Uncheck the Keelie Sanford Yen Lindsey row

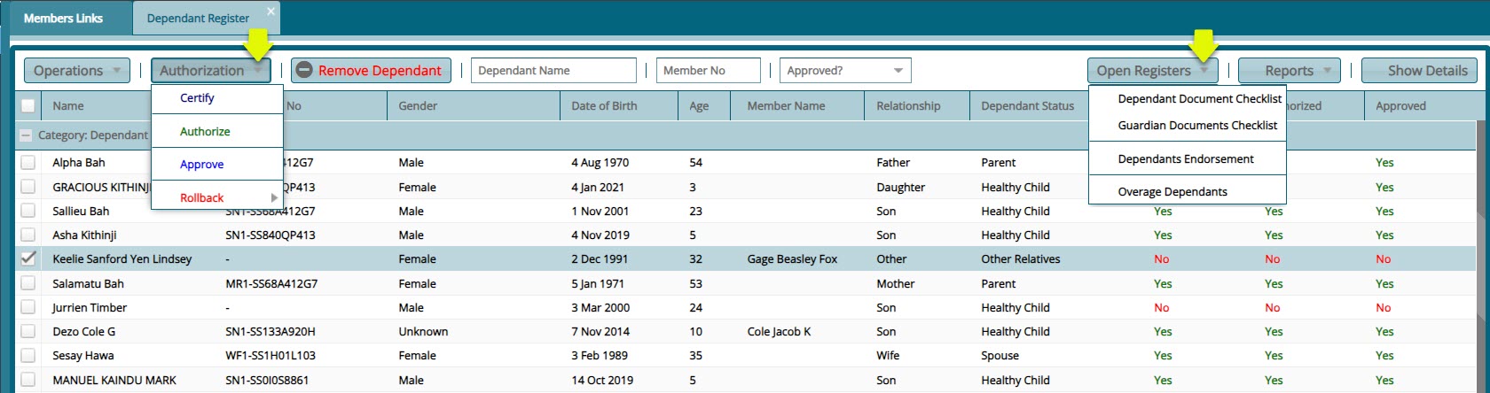pyautogui.click(x=28, y=258)
